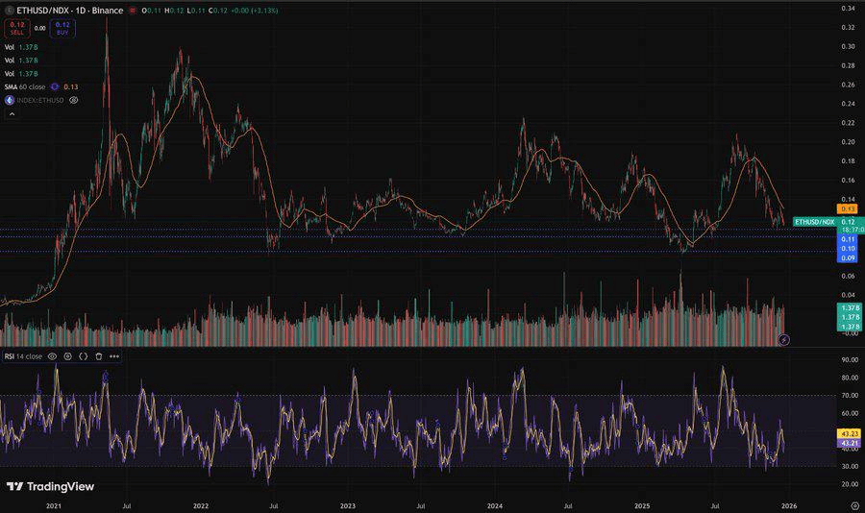The height and width of the screenshot is (513, 865).
Task: Select the second Vol 1.37 B indicator row
Action: (21, 61)
